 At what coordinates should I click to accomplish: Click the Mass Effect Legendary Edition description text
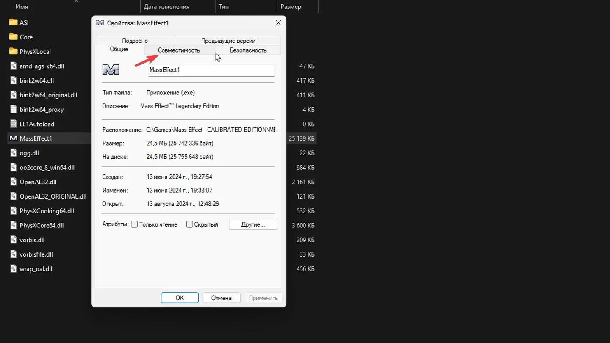(180, 106)
